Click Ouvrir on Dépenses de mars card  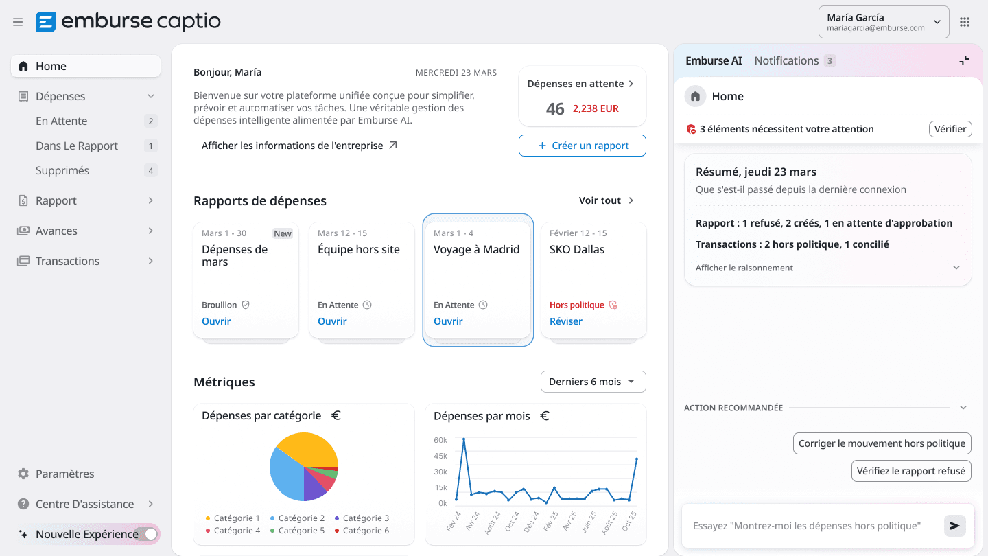click(216, 321)
